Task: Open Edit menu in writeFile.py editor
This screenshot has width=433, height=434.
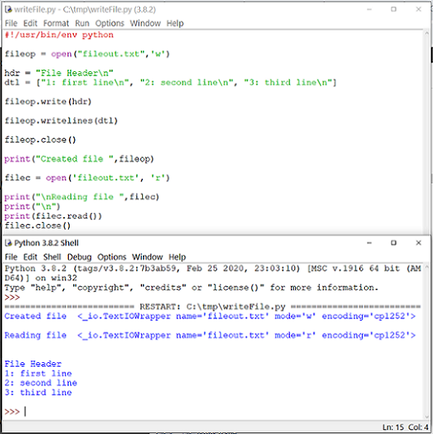Action: coord(30,23)
